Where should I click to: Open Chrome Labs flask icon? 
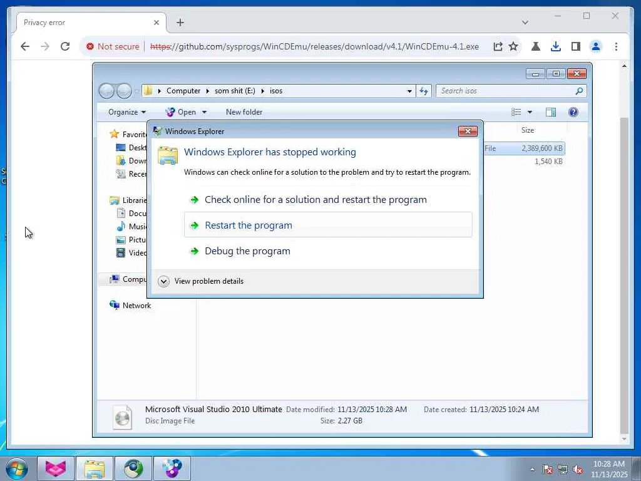tap(536, 46)
